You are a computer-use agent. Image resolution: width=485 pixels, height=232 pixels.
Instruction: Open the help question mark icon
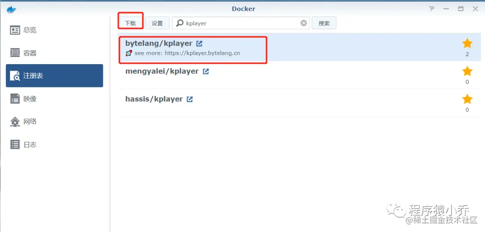tap(432, 9)
